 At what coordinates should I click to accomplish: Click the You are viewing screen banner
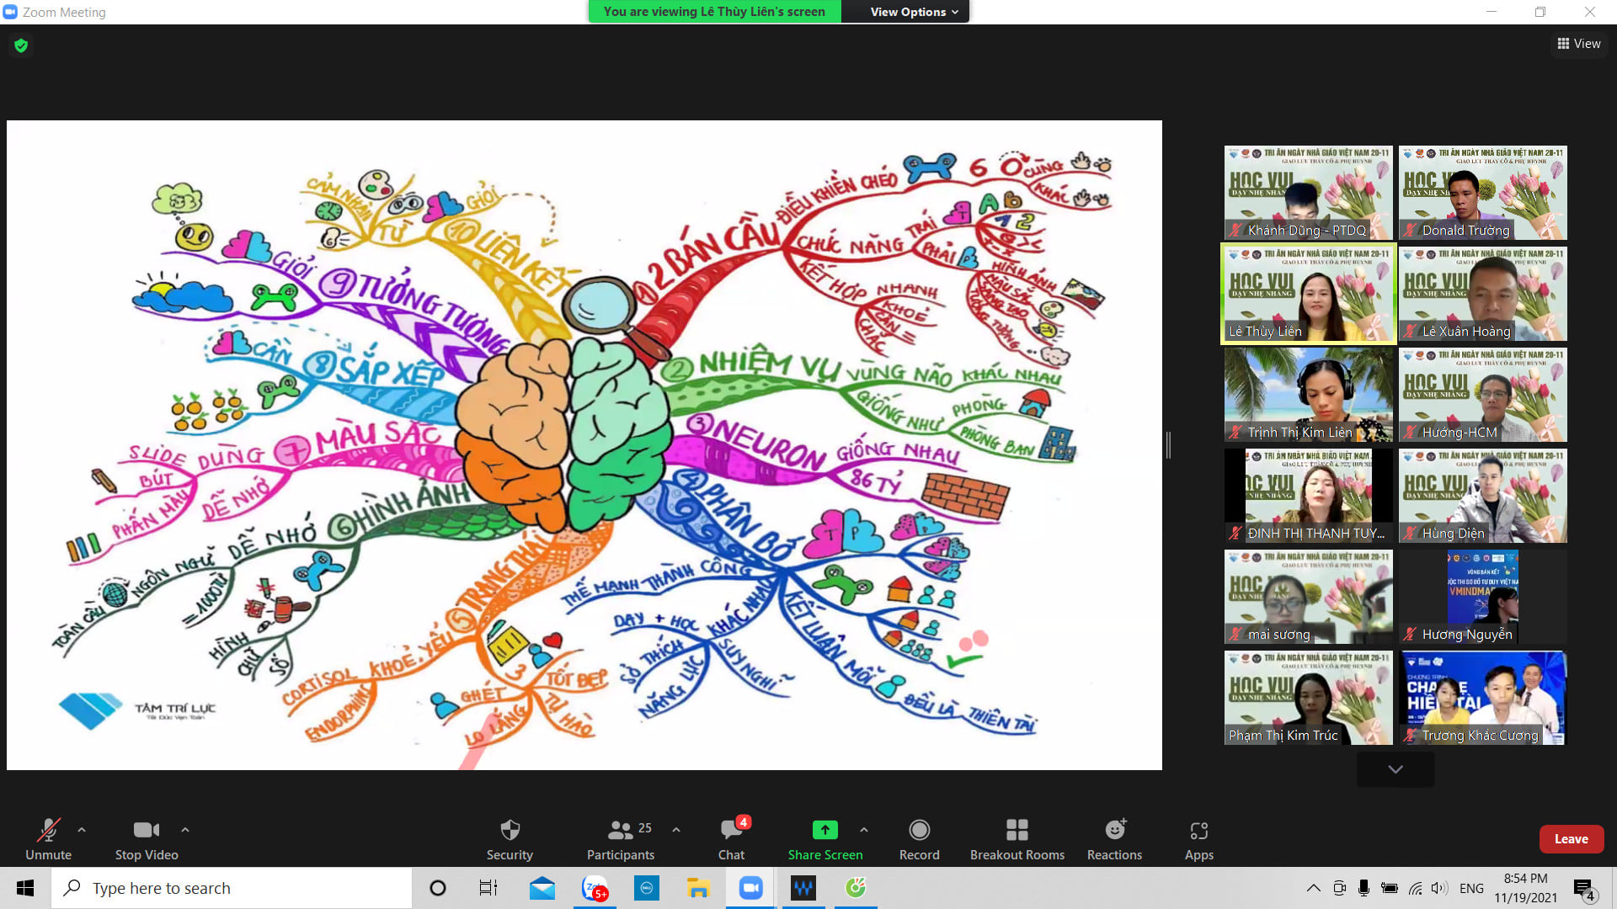coord(714,12)
